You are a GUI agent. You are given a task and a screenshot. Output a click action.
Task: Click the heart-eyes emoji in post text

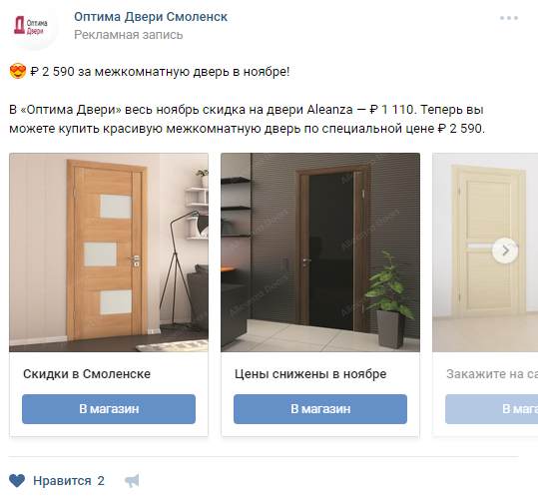[18, 71]
